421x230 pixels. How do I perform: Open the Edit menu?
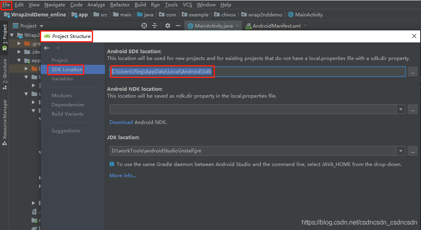(x=19, y=5)
